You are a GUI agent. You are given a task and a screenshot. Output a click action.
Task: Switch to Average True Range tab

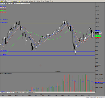coord(29,92)
